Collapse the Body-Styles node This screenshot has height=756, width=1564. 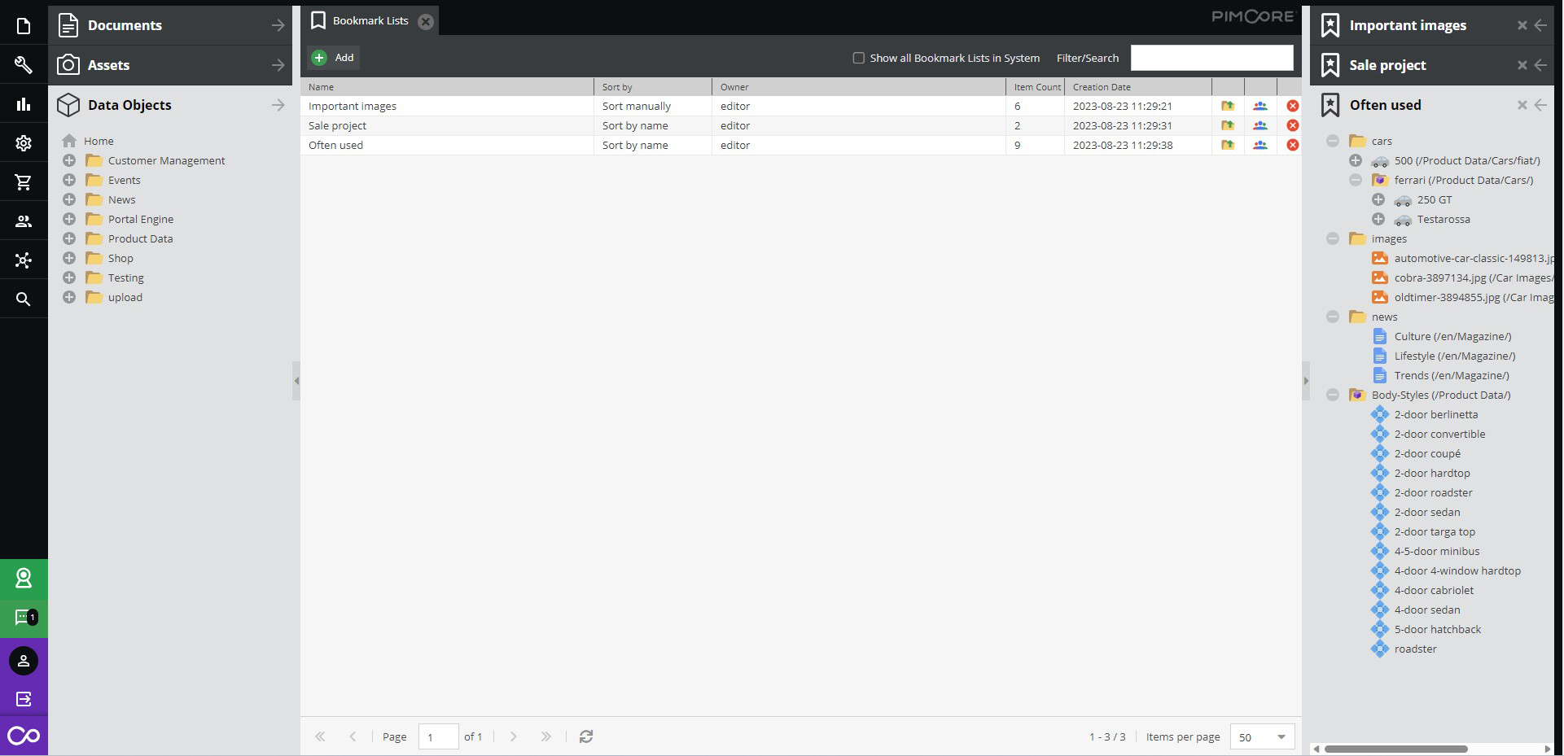1333,395
